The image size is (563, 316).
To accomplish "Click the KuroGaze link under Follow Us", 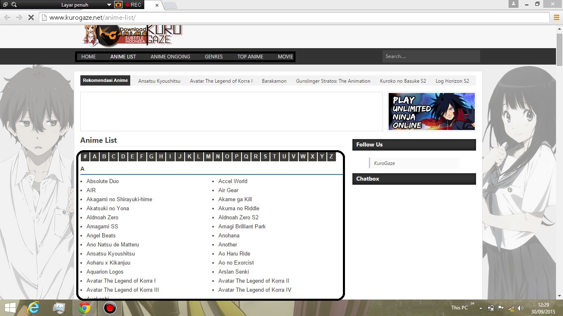I will click(x=385, y=163).
